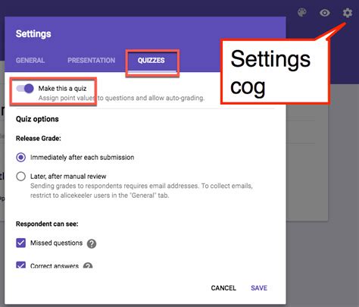Click the Make this a quiz label text

[62, 89]
